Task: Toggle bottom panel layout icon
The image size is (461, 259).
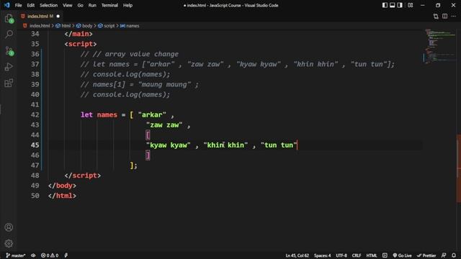Action: 392,5
